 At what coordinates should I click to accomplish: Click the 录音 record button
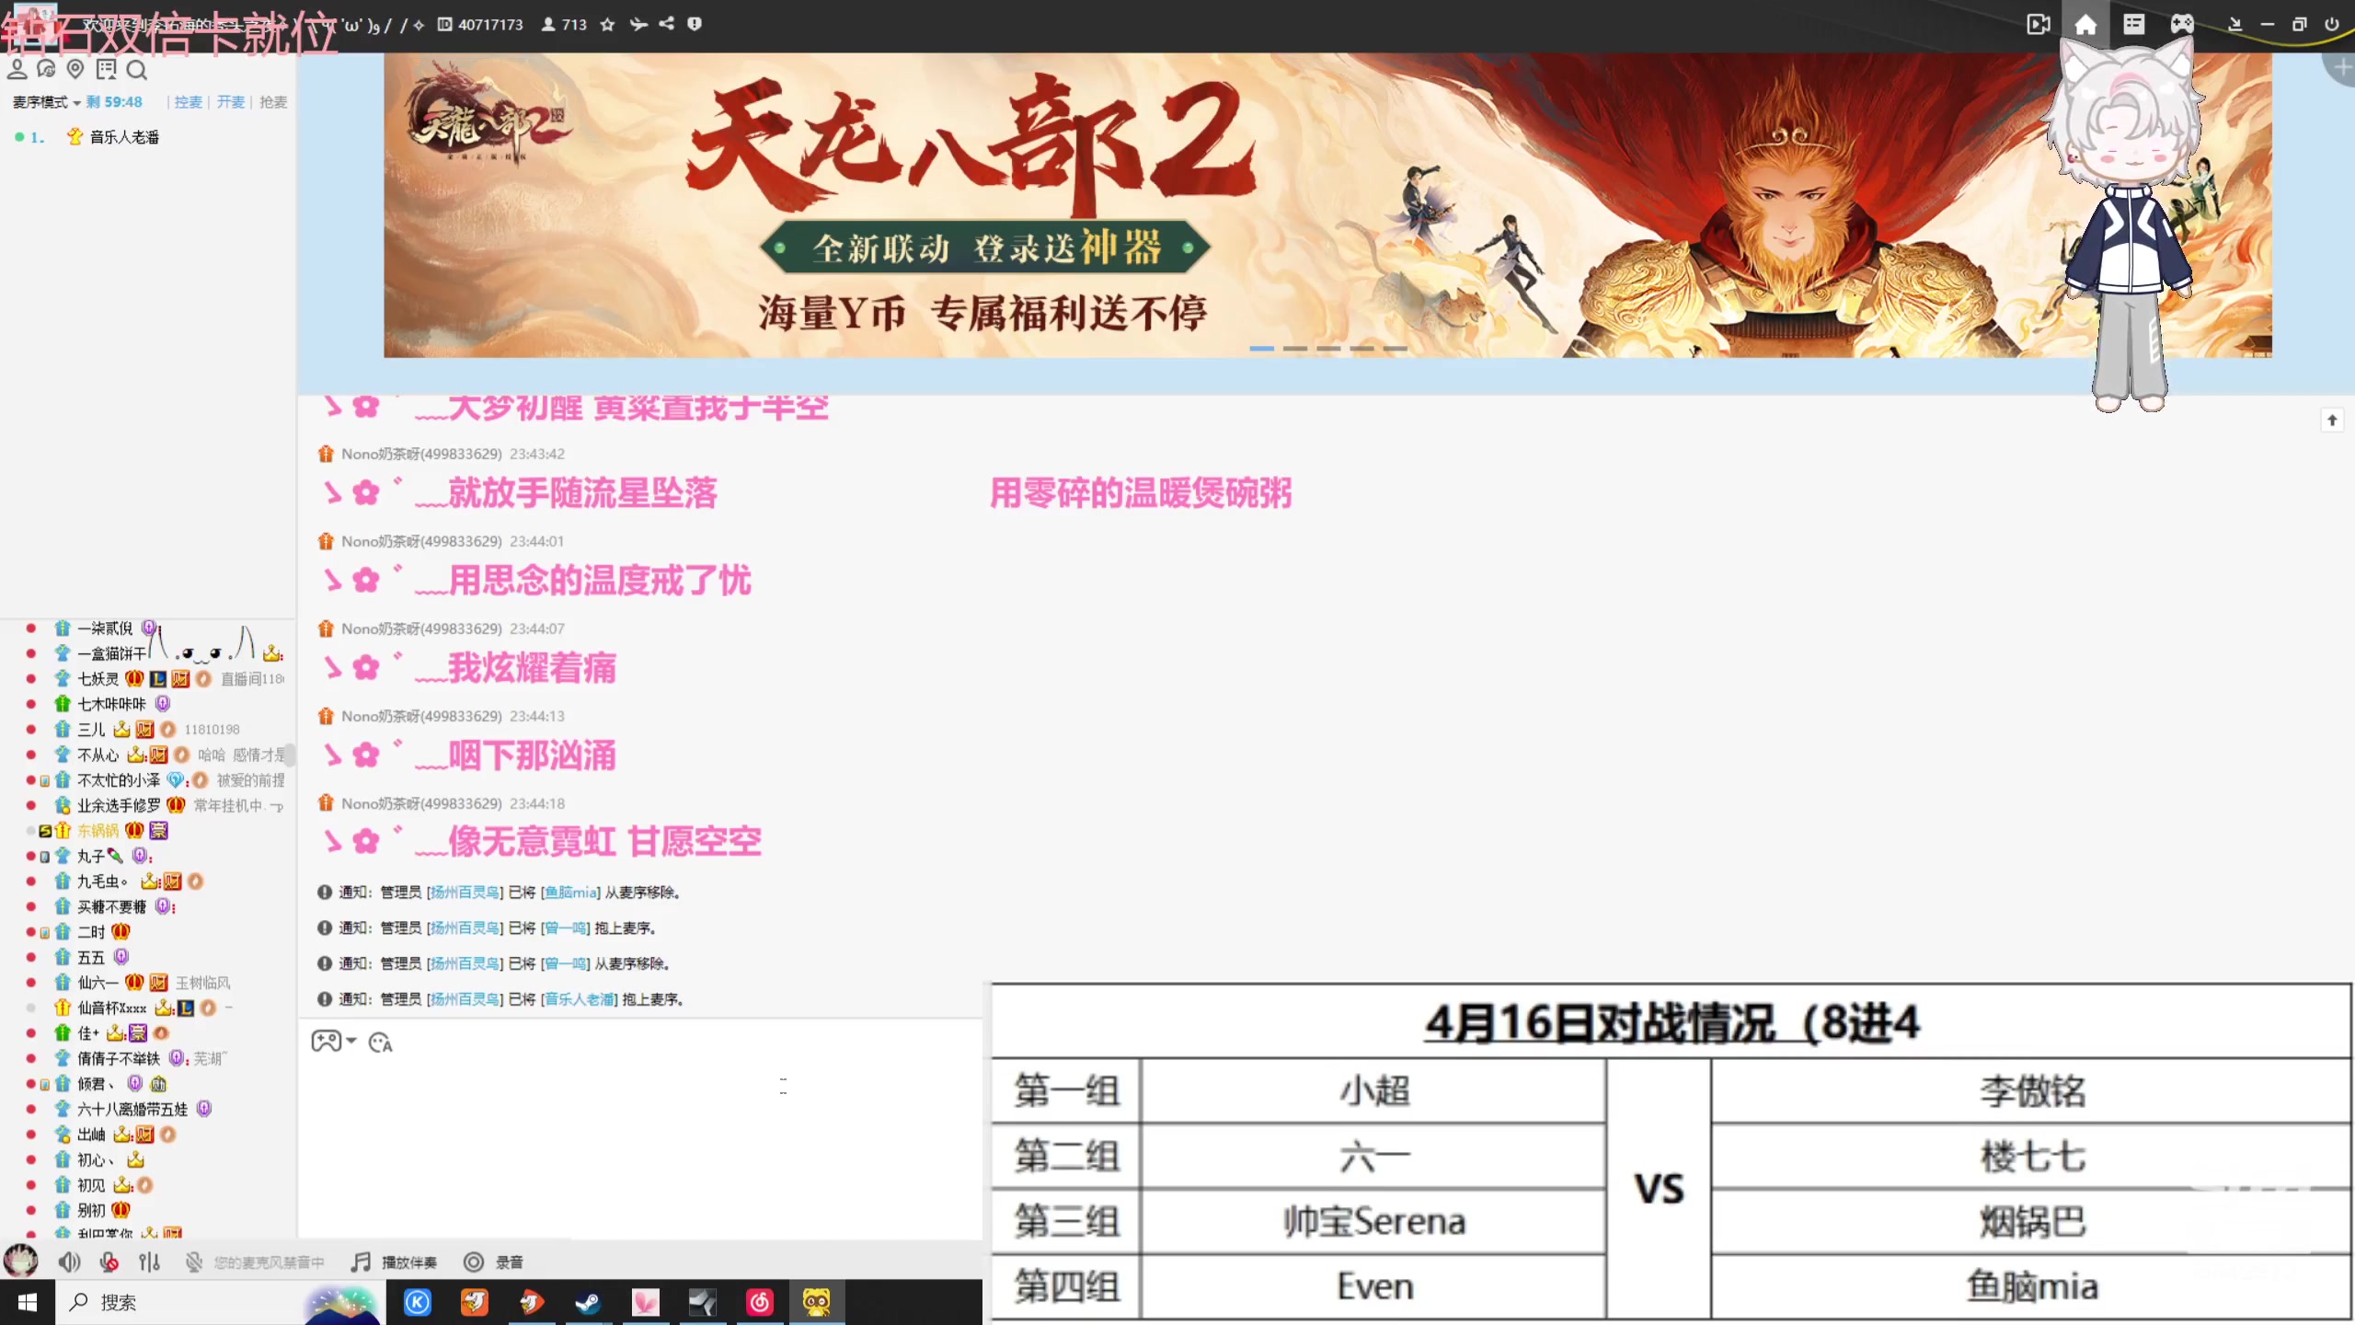494,1262
